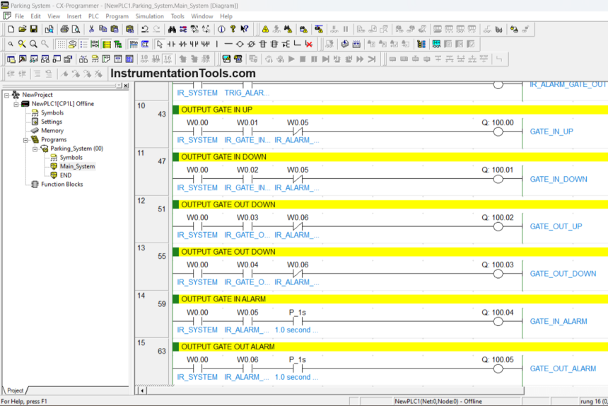
Task: Select the Q: 100.03 GATE_OUT_DOWN coil
Action: [x=498, y=274]
